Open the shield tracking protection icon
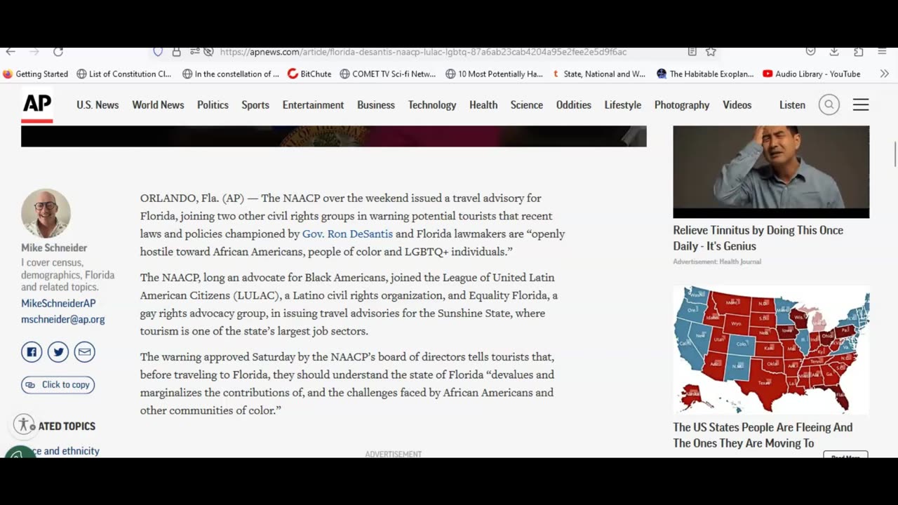This screenshot has width=898, height=505. [x=158, y=52]
